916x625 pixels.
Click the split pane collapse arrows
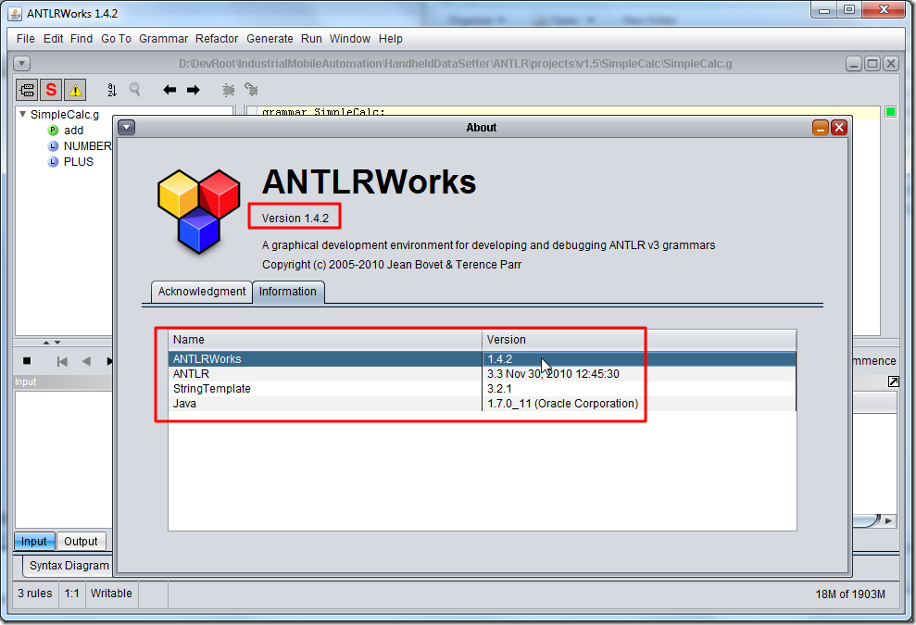52,343
